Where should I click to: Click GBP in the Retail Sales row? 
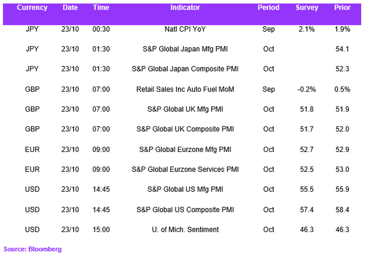32,89
